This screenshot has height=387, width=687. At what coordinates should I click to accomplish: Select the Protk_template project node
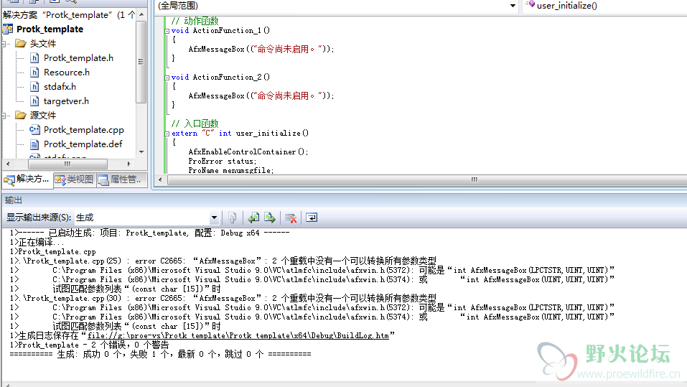[x=50, y=29]
